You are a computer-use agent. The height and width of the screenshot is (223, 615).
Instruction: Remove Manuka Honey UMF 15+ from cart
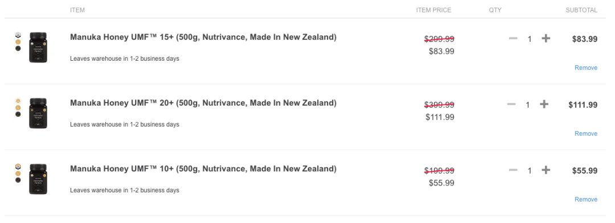pos(586,68)
